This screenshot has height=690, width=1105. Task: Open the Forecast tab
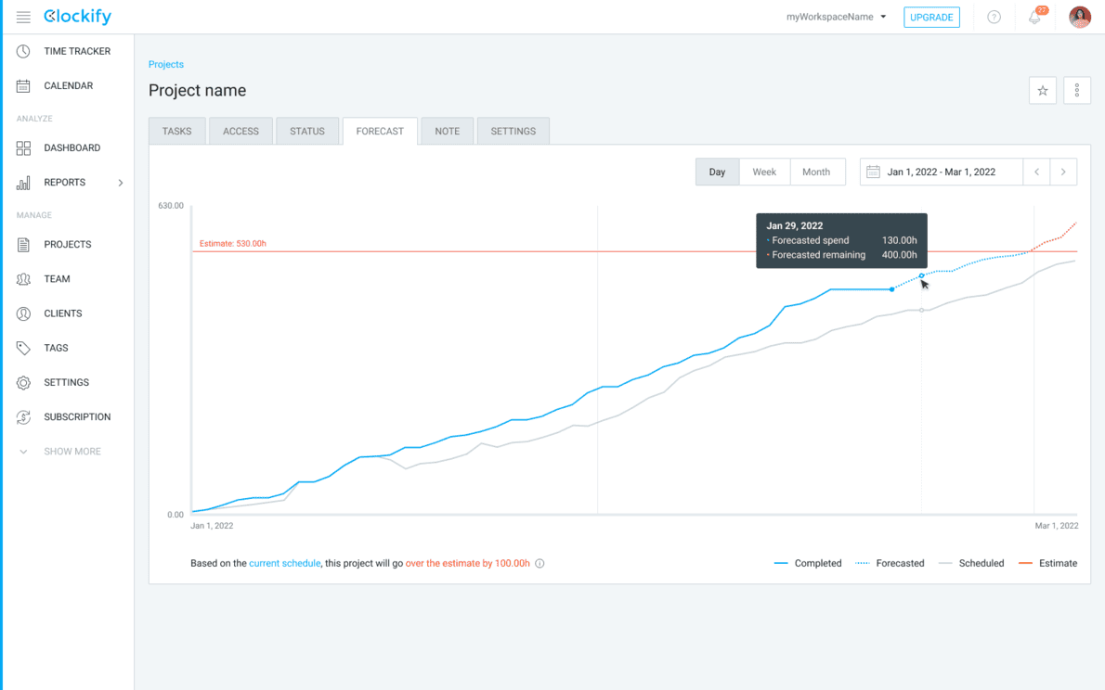pyautogui.click(x=379, y=131)
